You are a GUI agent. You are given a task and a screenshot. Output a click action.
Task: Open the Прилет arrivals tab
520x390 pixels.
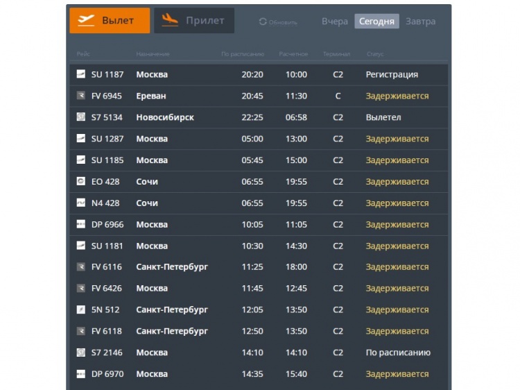193,21
